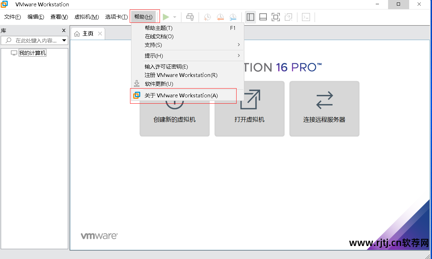Select 软件更新(U) menu entry
The image size is (432, 259).
tap(187, 84)
